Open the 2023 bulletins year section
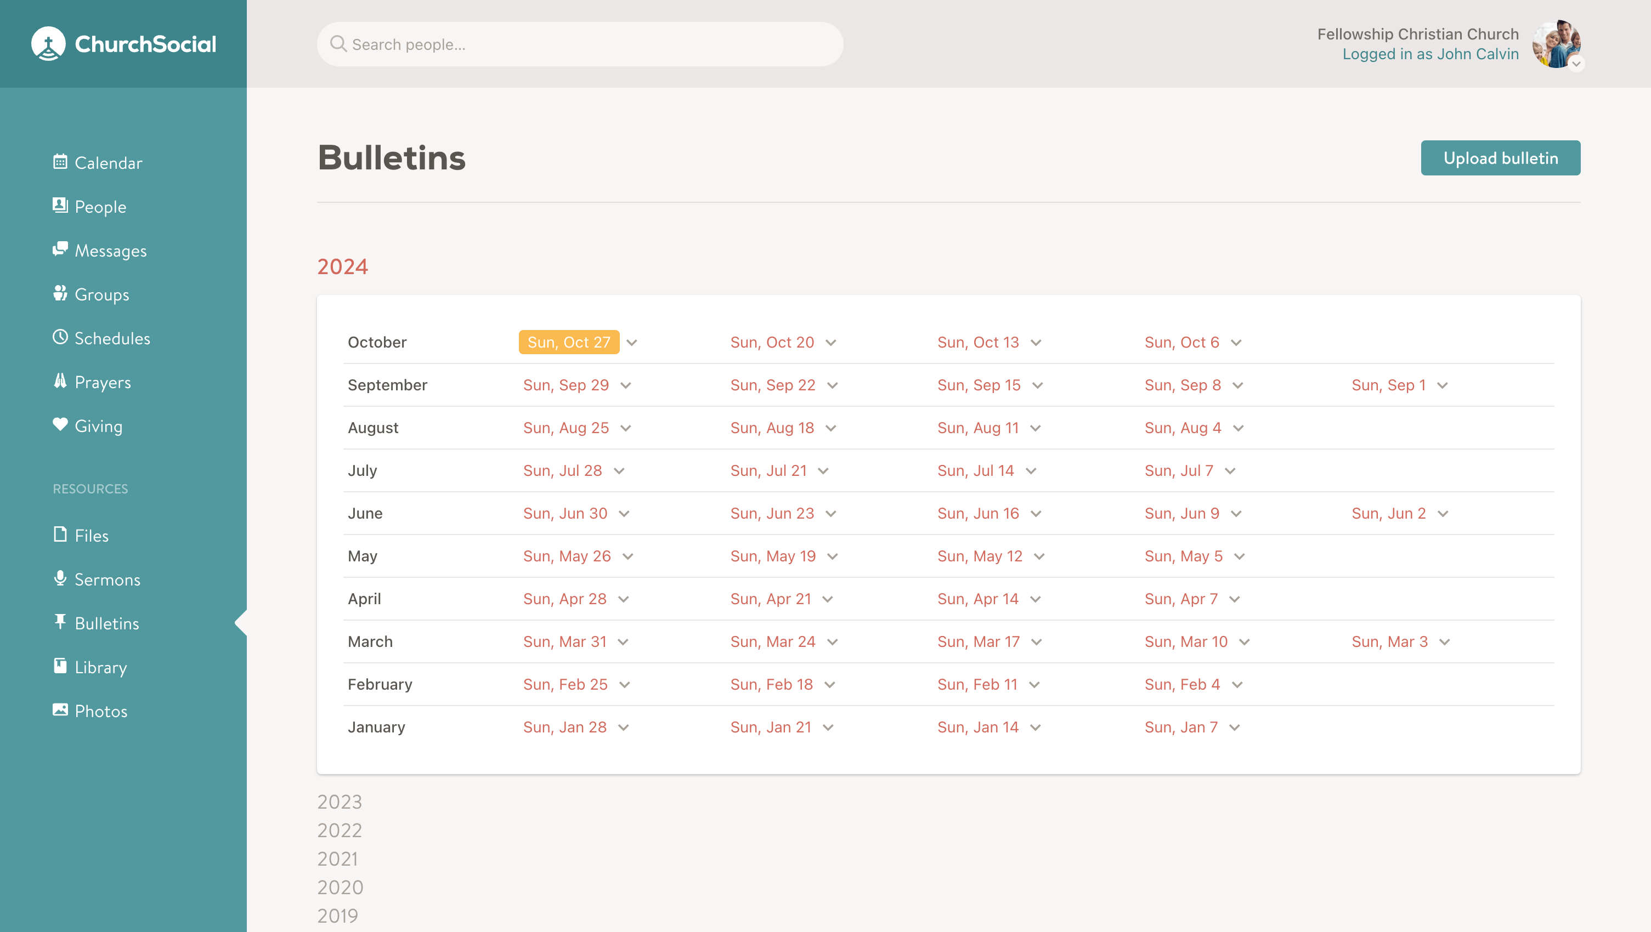The height and width of the screenshot is (932, 1651). [339, 802]
